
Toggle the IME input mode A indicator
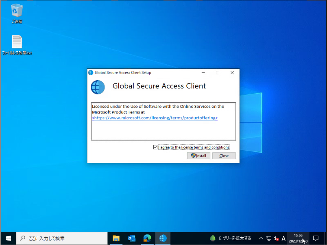point(283,238)
